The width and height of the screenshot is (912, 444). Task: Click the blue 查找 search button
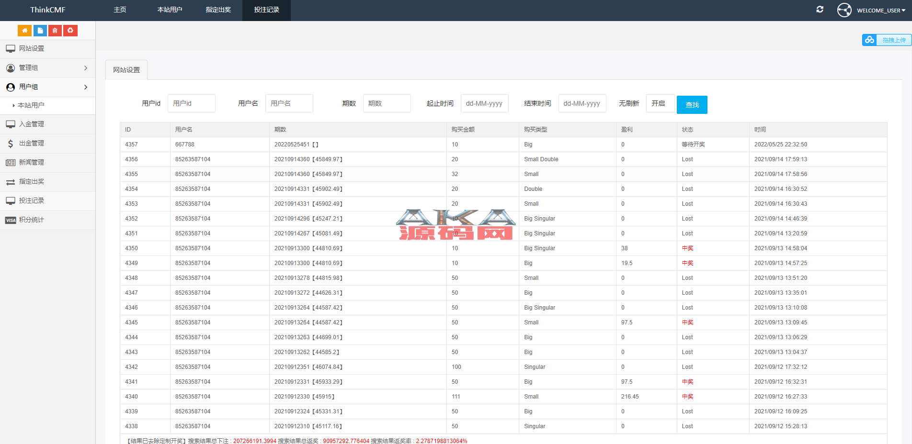692,105
